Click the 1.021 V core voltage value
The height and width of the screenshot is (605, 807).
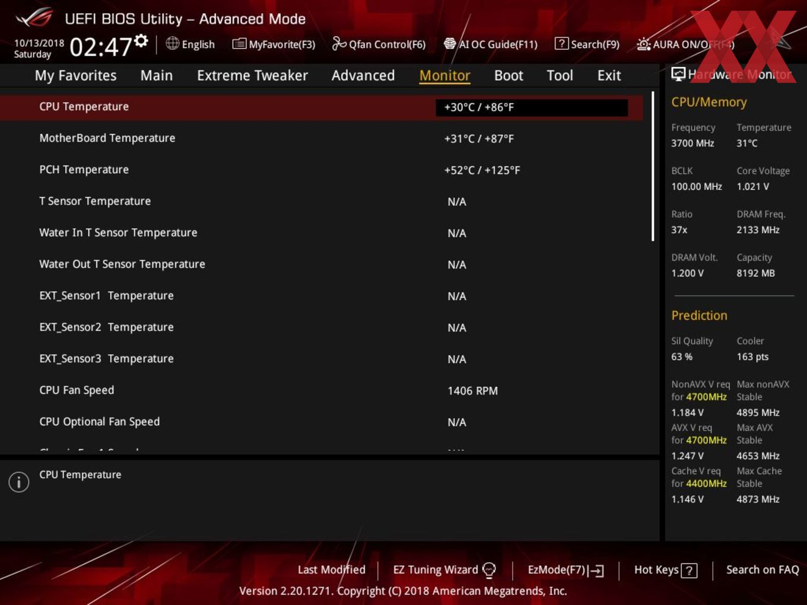pyautogui.click(x=752, y=186)
